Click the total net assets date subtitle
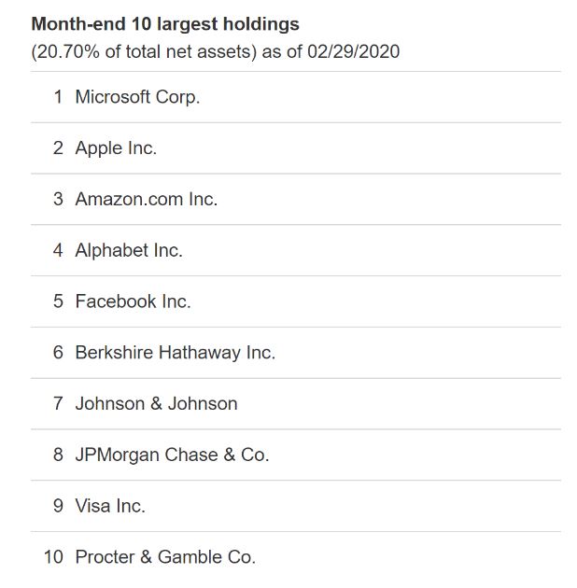 pos(215,51)
